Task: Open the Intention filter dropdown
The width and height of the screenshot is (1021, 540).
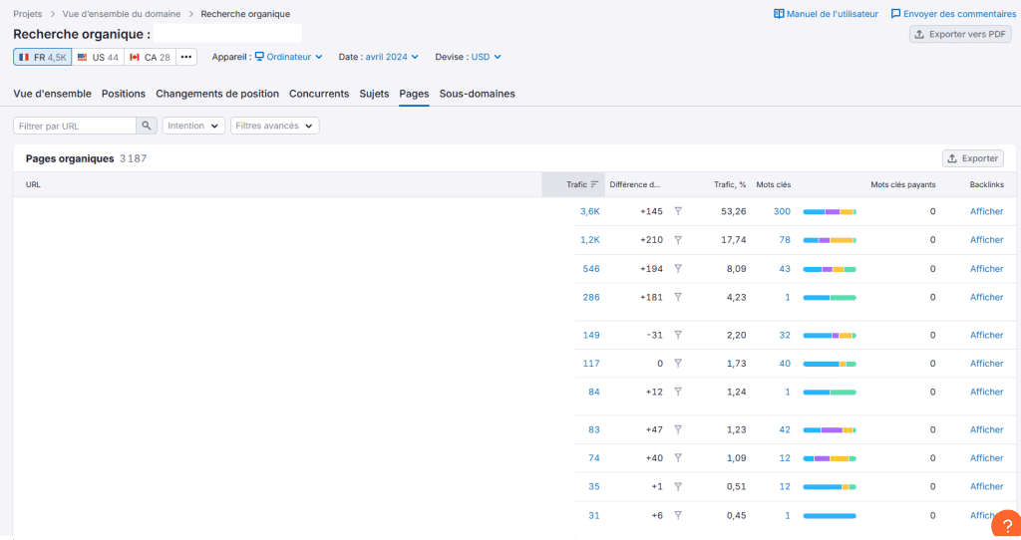Action: 193,126
